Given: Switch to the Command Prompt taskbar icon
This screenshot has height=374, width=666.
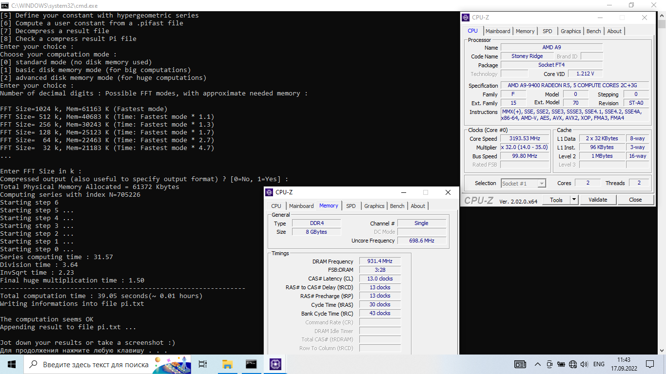Looking at the screenshot, I should pos(251,364).
